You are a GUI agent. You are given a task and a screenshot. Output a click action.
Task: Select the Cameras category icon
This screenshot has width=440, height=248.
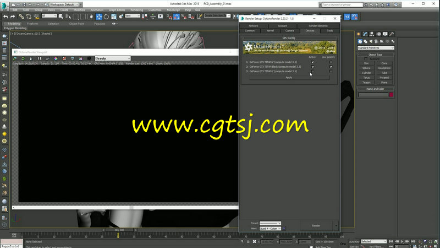point(376,41)
